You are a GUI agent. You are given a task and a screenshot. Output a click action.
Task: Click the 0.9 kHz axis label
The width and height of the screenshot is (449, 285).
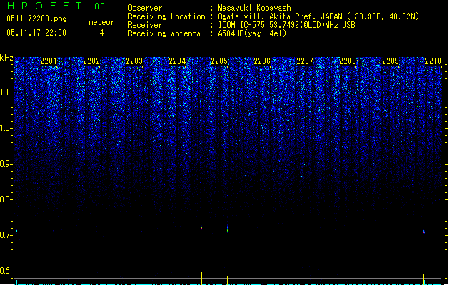6,164
